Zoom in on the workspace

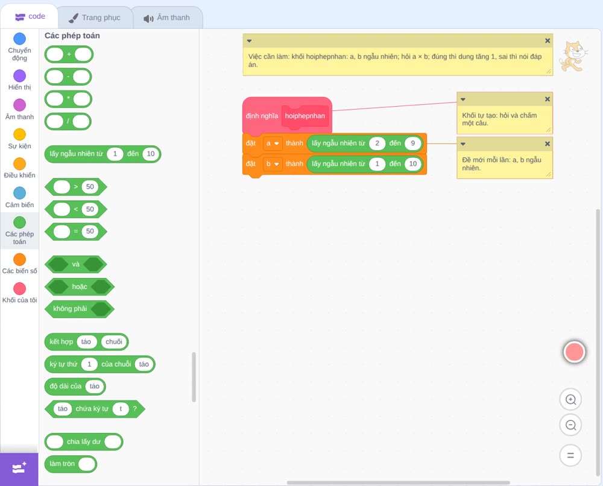[570, 400]
